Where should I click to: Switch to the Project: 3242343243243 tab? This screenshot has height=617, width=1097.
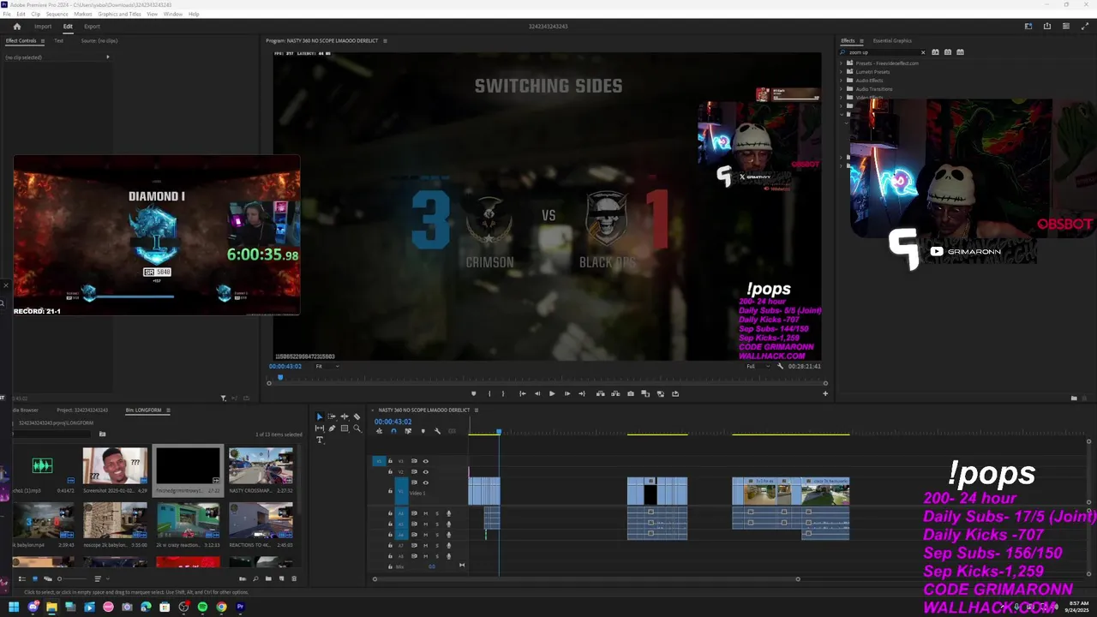coord(83,410)
